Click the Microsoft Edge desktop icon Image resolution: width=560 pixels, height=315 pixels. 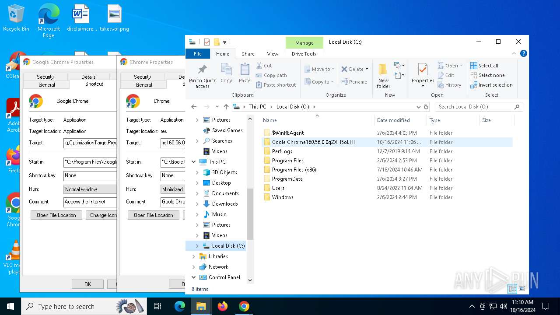(x=49, y=21)
